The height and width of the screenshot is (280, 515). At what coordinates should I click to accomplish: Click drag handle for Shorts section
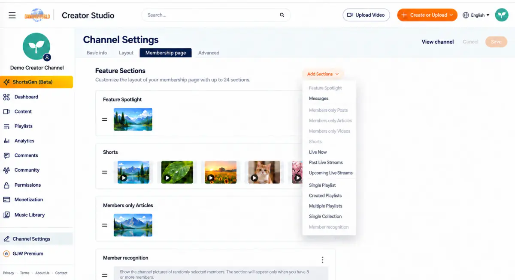(104, 172)
